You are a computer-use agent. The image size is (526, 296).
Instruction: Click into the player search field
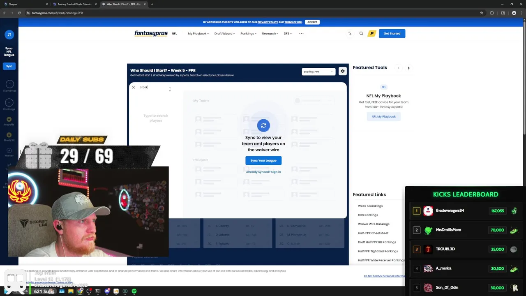coord(242,87)
